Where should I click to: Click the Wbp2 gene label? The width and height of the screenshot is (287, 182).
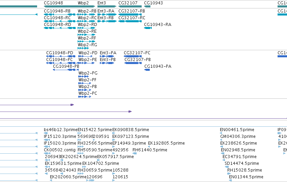(x=83, y=3)
